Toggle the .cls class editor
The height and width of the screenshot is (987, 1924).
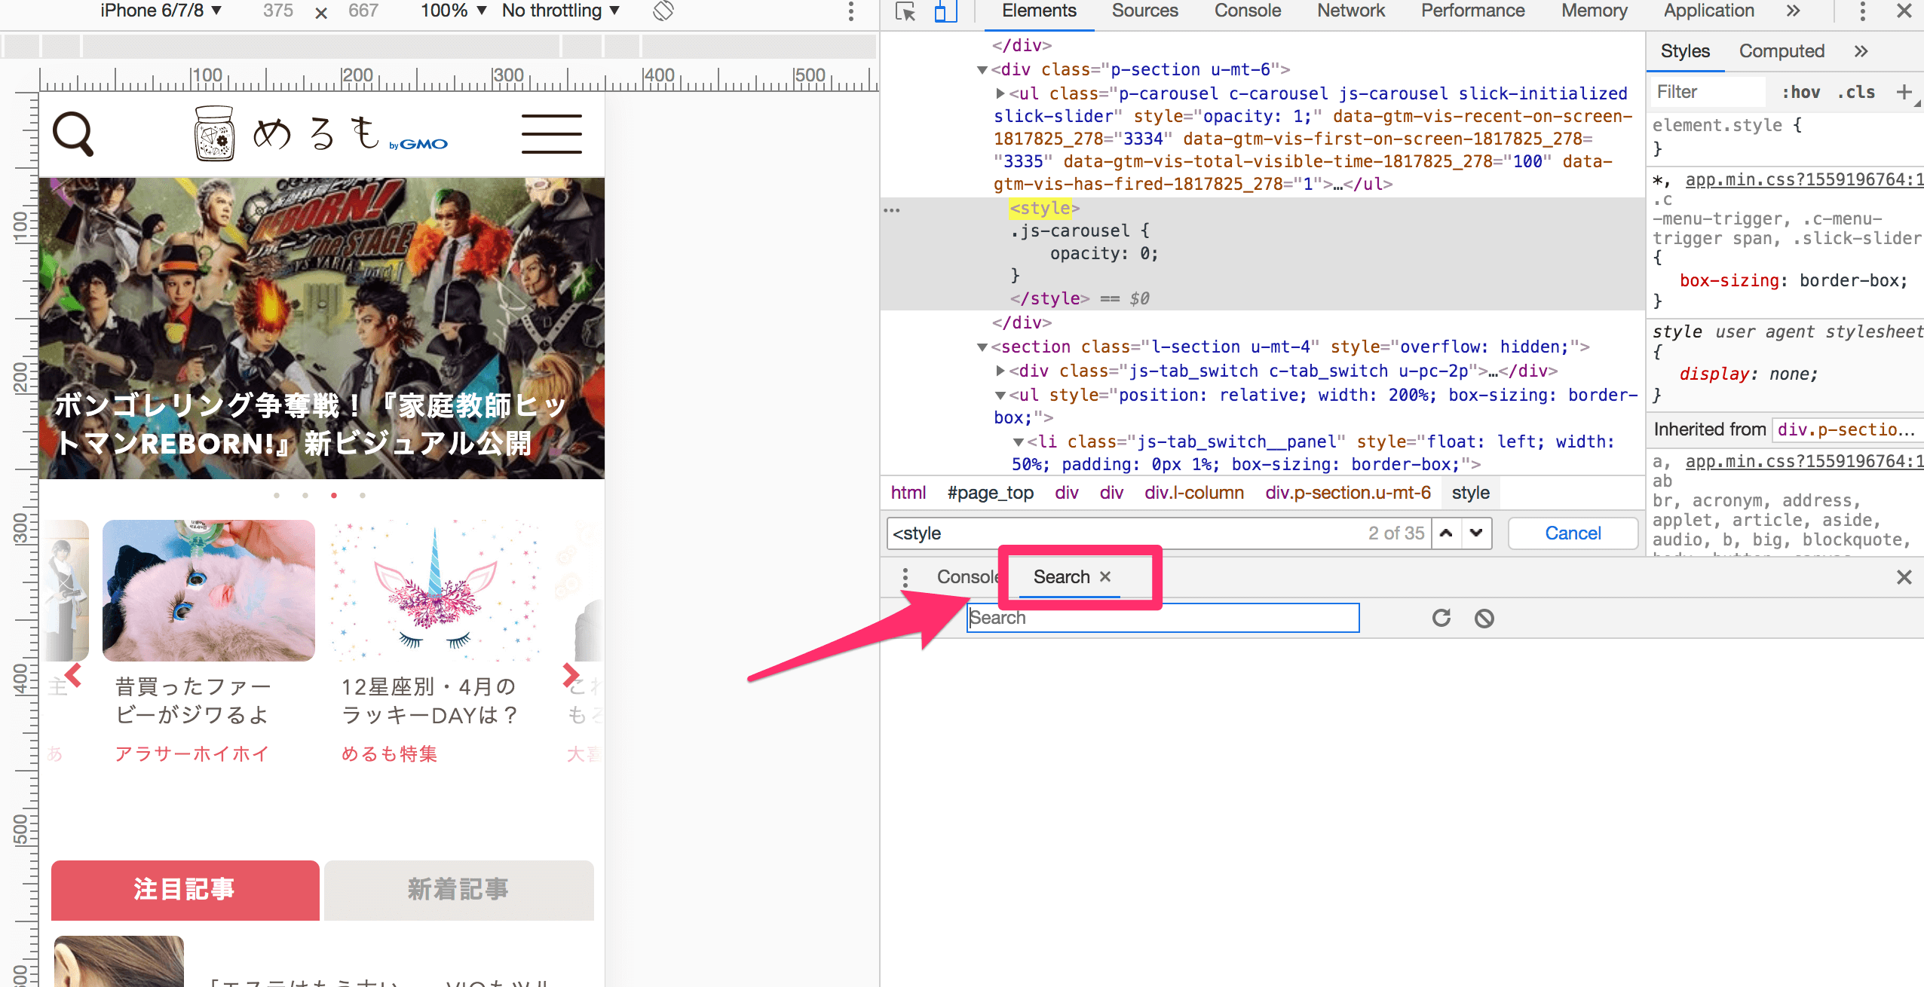[x=1857, y=91]
